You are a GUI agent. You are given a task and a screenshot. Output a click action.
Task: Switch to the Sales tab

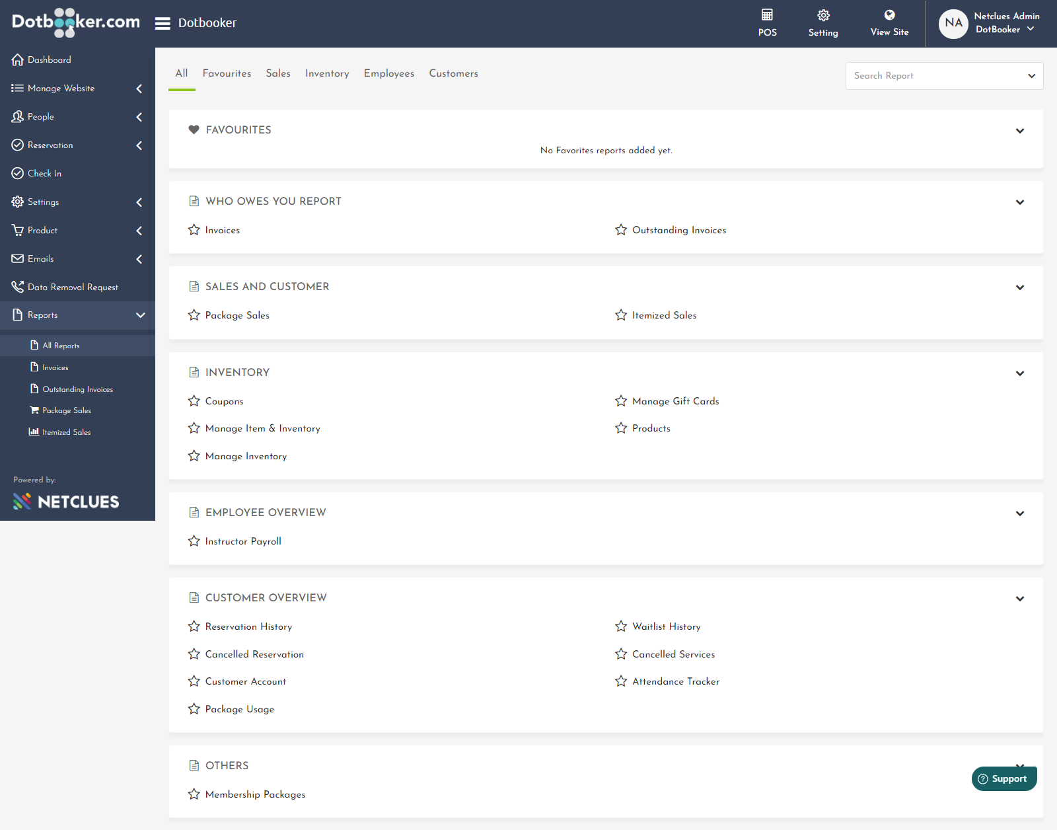coord(278,73)
